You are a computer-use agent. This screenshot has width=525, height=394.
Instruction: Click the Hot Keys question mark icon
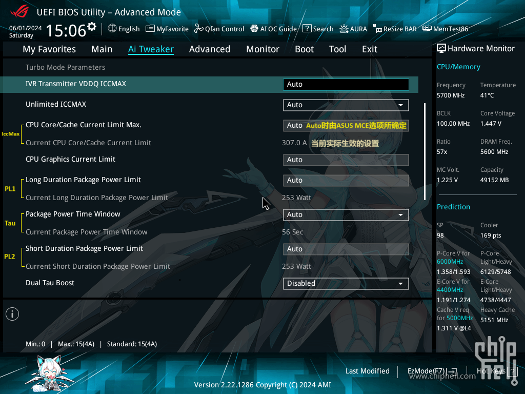point(512,371)
